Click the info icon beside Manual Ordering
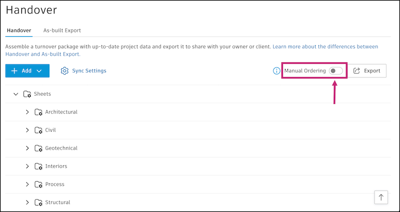This screenshot has width=400, height=212. click(276, 71)
